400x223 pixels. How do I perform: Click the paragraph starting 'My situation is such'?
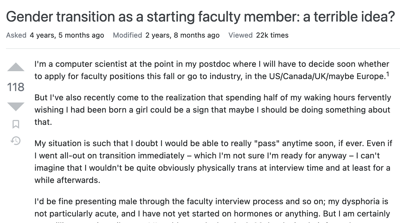(213, 162)
